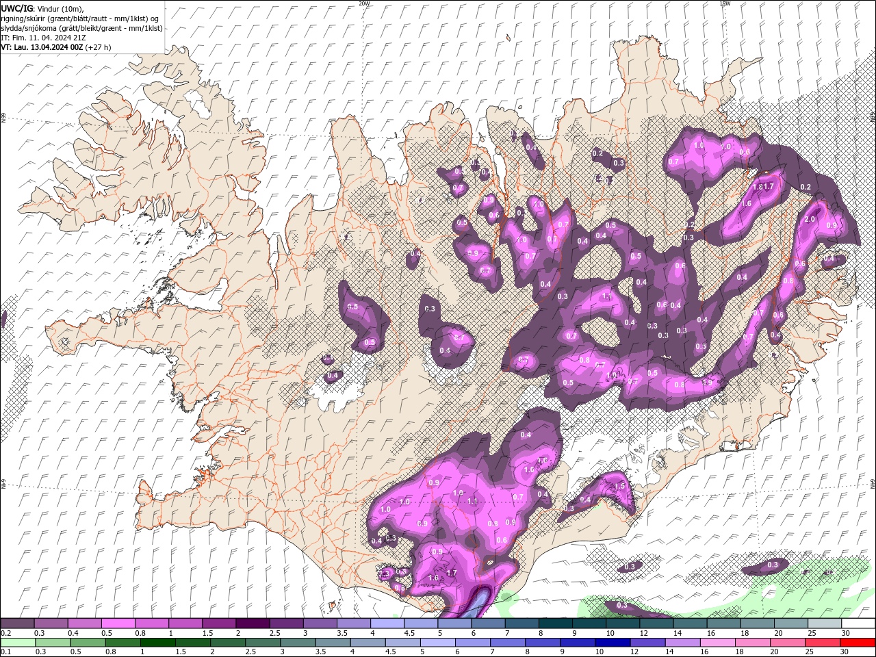Screen dimensions: 876x657
Task: Pick the top legend swatch labeled 18
Action: click(x=758, y=623)
